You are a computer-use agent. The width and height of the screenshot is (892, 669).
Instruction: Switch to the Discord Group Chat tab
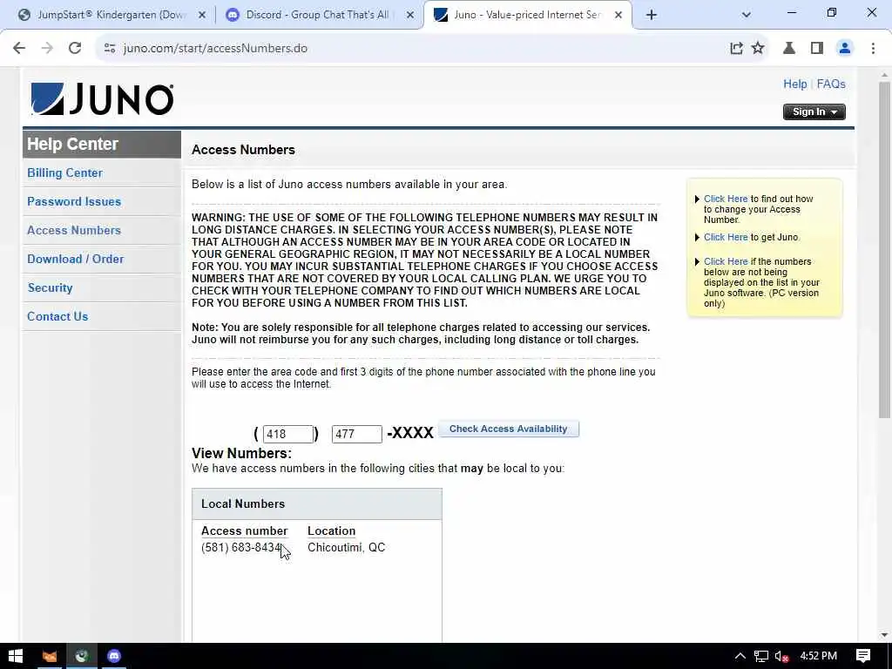click(319, 16)
